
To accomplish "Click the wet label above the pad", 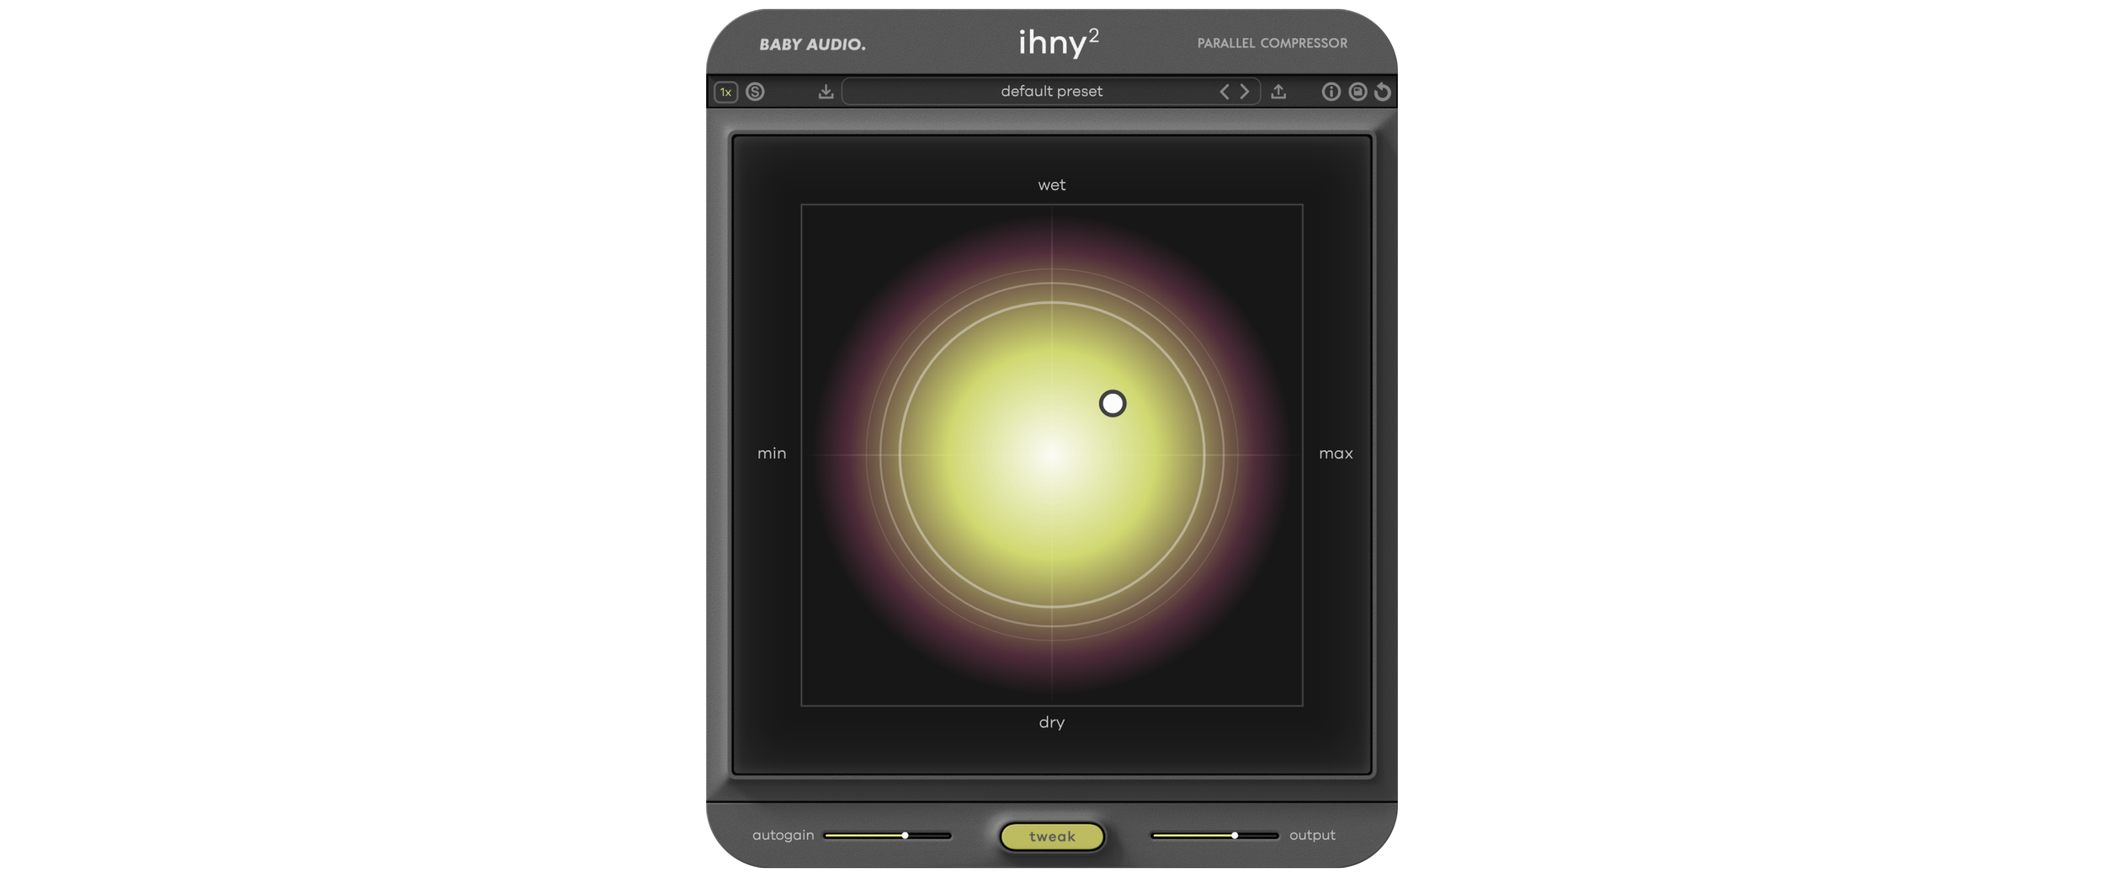I will [x=1051, y=185].
